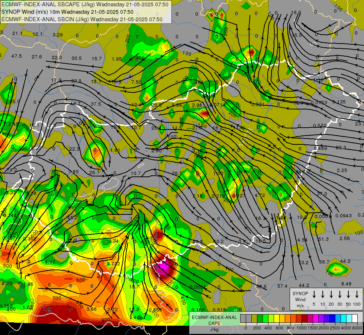364x335 pixels.
Task: Click the wind arrow above 5 in SYNOP legend
Action: click(x=314, y=294)
